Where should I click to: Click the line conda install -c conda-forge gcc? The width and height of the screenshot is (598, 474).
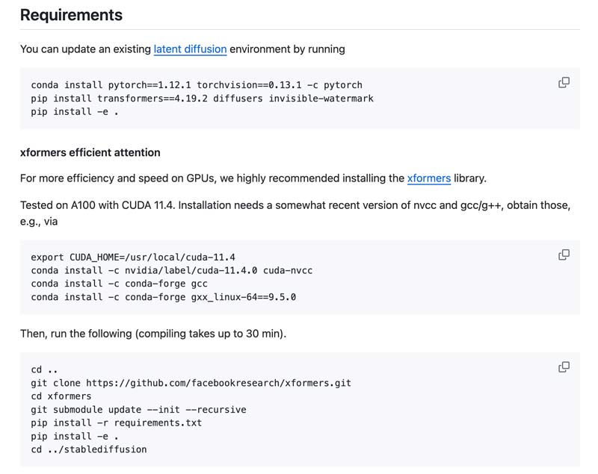pyautogui.click(x=120, y=284)
